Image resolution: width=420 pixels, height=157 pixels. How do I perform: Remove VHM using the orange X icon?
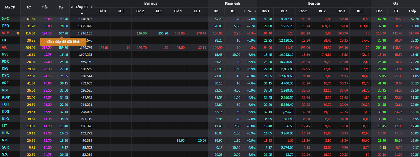pyautogui.click(x=18, y=33)
